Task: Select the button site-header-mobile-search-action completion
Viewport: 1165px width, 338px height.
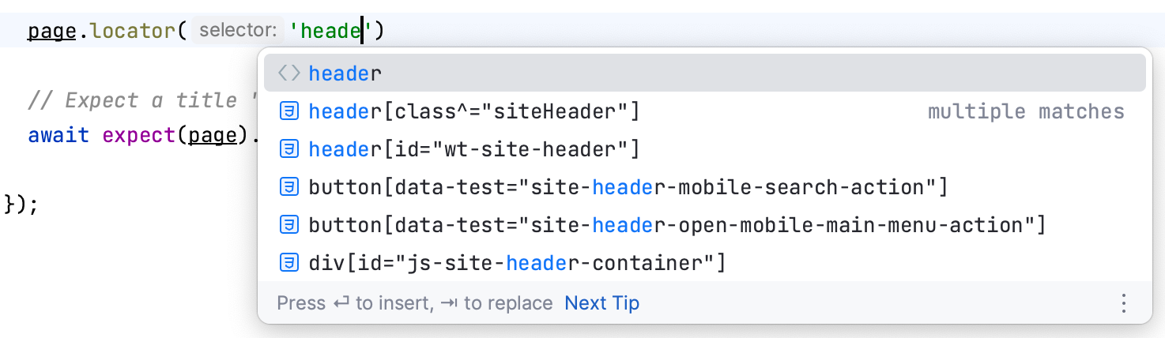Action: pos(628,187)
